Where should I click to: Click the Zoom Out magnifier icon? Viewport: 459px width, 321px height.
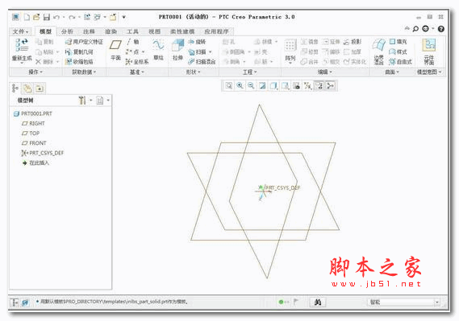pos(251,86)
